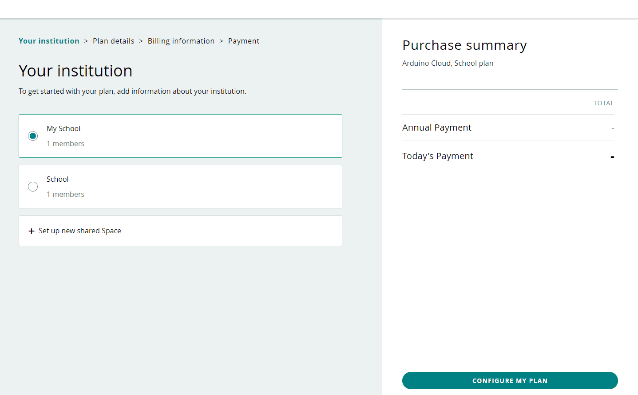
Task: Open the Payment breadcrumb step
Action: pos(243,41)
